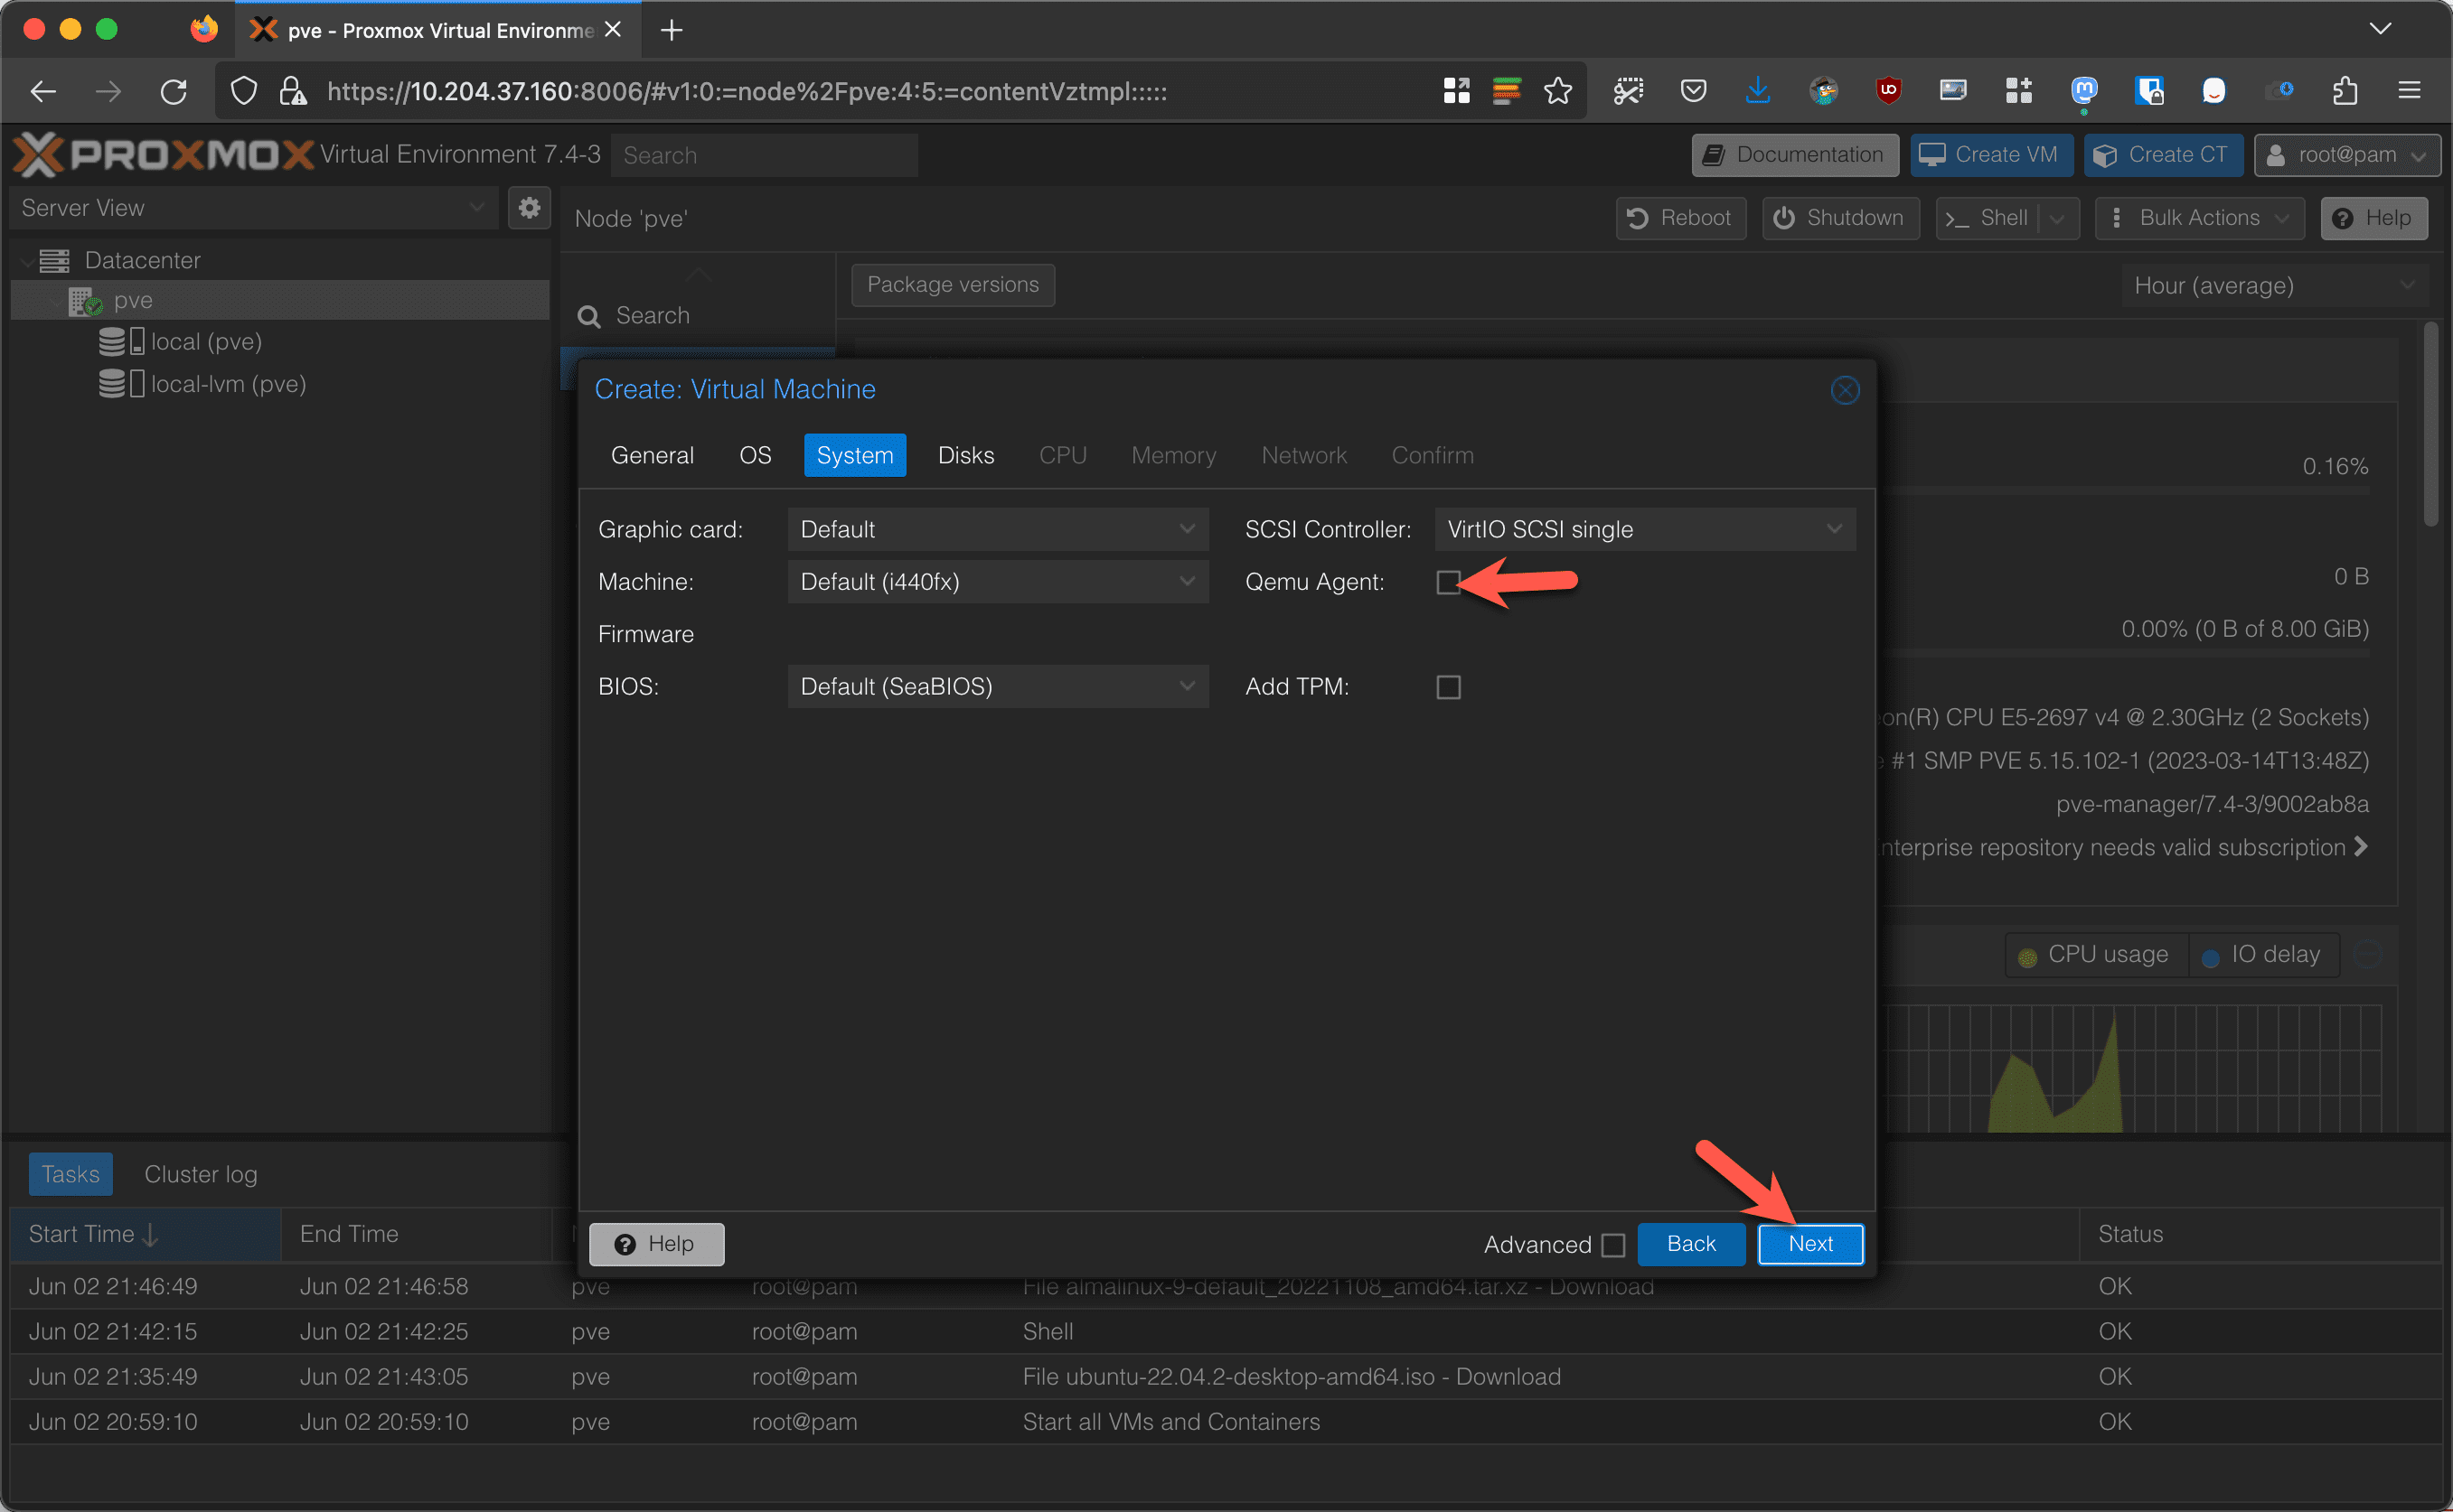
Task: Click the screenshot scissors toolbar icon
Action: point(1628,91)
